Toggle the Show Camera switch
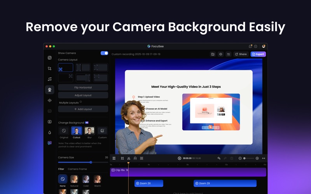The width and height of the screenshot is (311, 194). (x=104, y=53)
